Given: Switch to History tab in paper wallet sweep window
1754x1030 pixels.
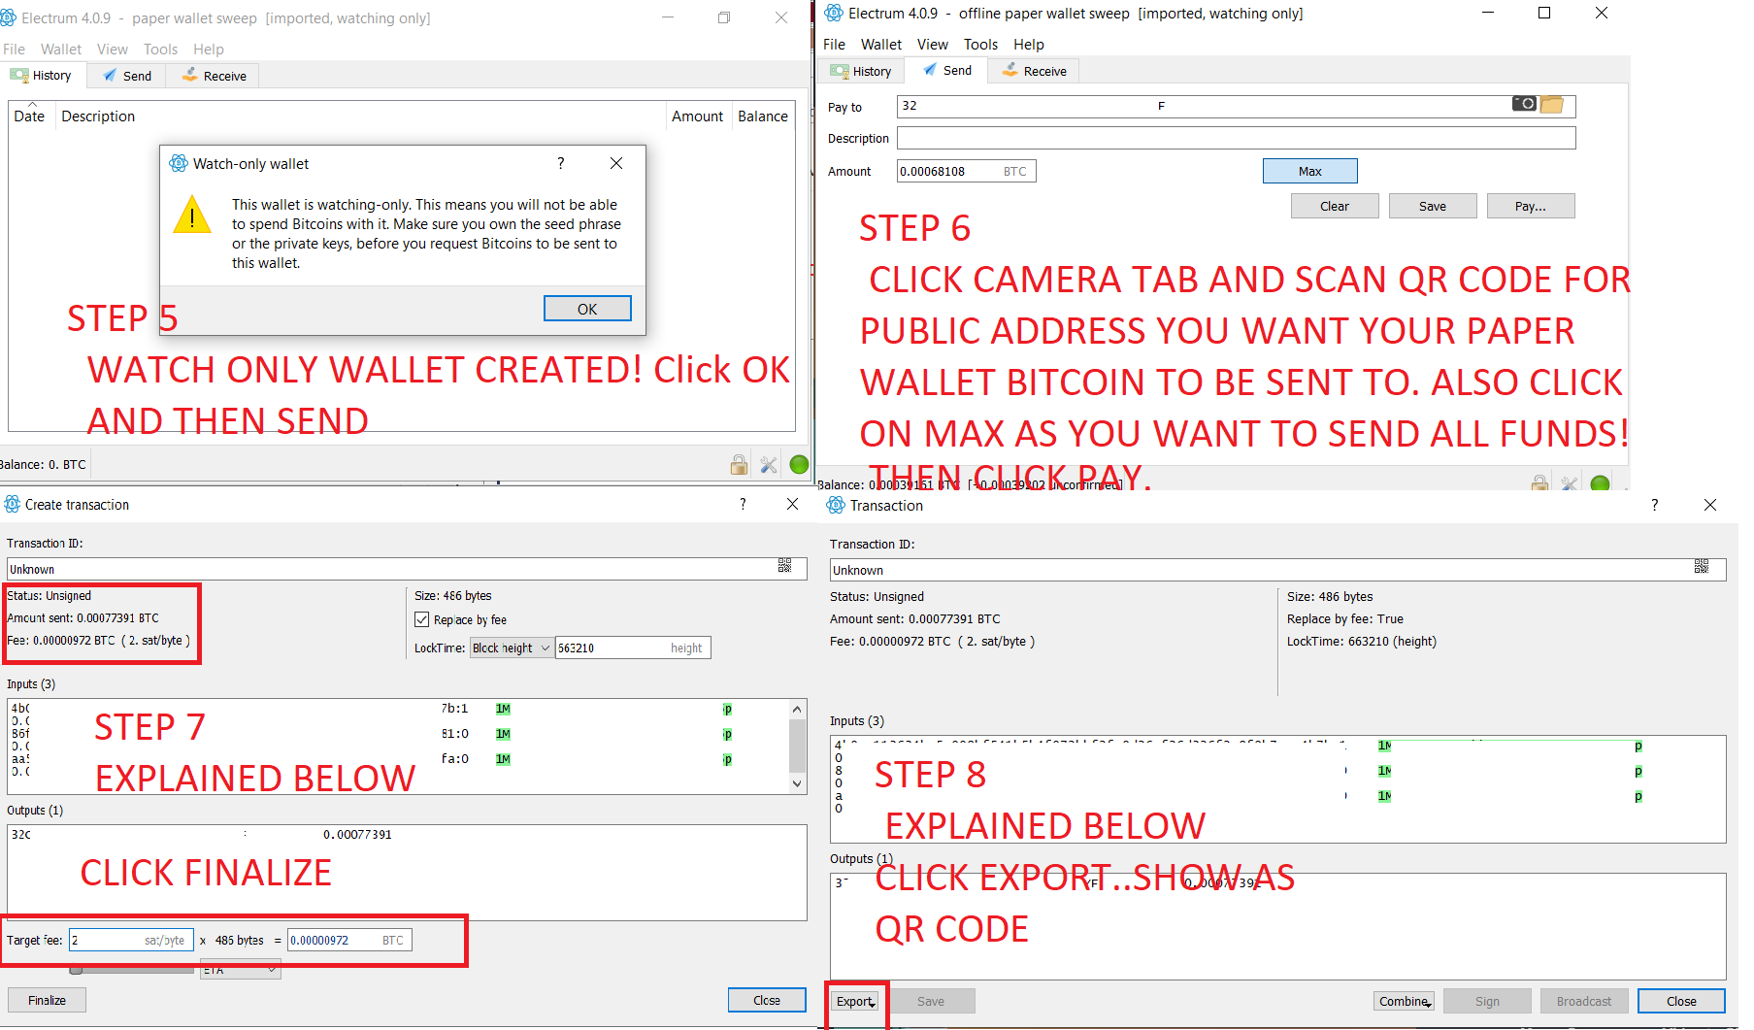Looking at the screenshot, I should point(42,75).
